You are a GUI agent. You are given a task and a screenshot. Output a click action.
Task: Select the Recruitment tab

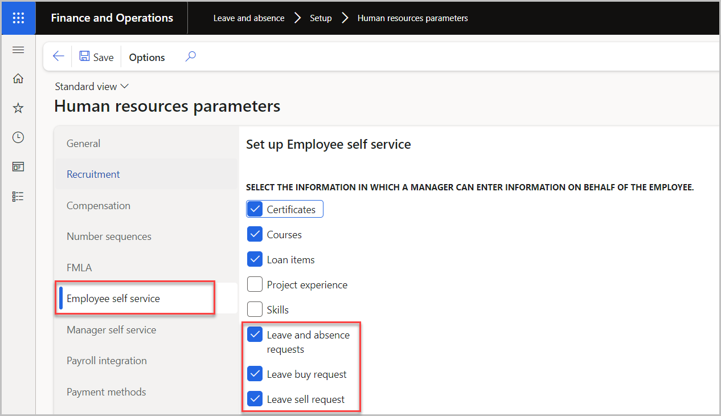tap(146, 174)
